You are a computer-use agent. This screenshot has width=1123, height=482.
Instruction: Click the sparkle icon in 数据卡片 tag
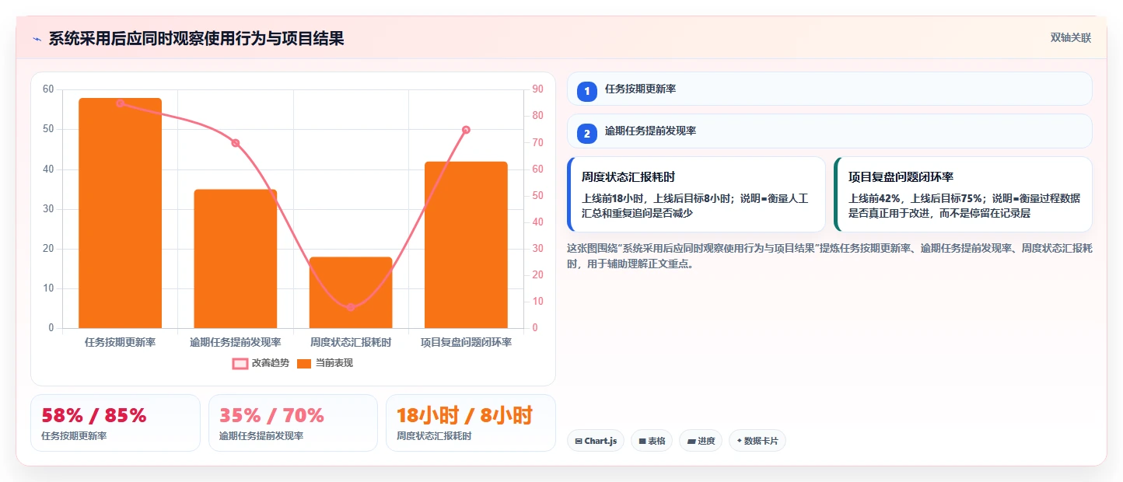(739, 441)
